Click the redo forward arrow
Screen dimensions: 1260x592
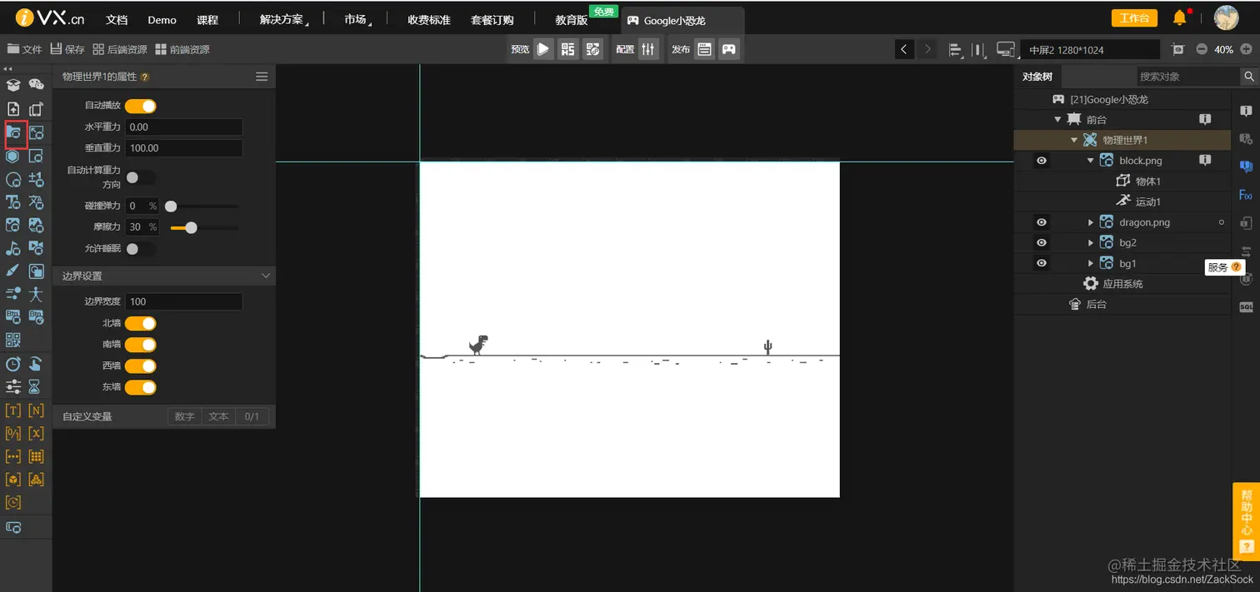[927, 49]
